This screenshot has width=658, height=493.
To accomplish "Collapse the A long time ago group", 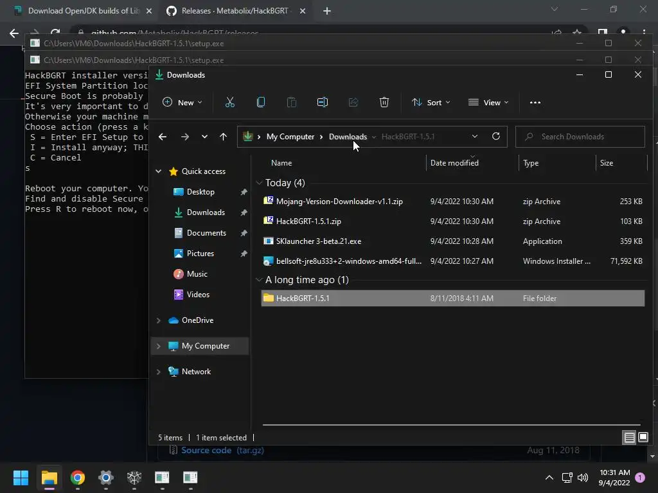I will pyautogui.click(x=259, y=280).
